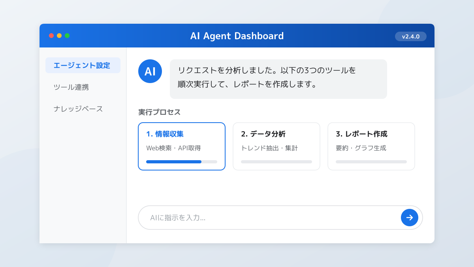This screenshot has height=267, width=474.
Task: Click the 実行プロセス section heading
Action: (160, 112)
